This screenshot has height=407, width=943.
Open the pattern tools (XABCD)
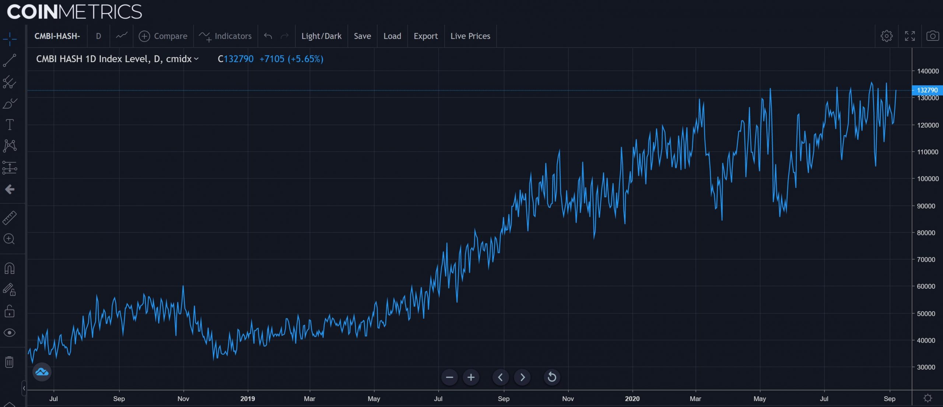pyautogui.click(x=10, y=146)
